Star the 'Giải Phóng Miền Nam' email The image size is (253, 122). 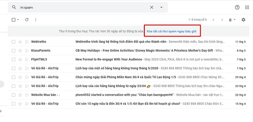pyautogui.click(x=20, y=77)
